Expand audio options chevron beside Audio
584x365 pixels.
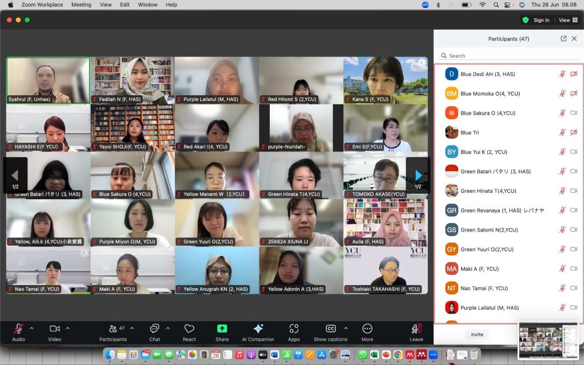click(31, 328)
